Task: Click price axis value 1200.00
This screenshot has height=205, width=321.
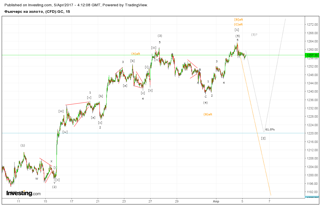Action: [312, 175]
